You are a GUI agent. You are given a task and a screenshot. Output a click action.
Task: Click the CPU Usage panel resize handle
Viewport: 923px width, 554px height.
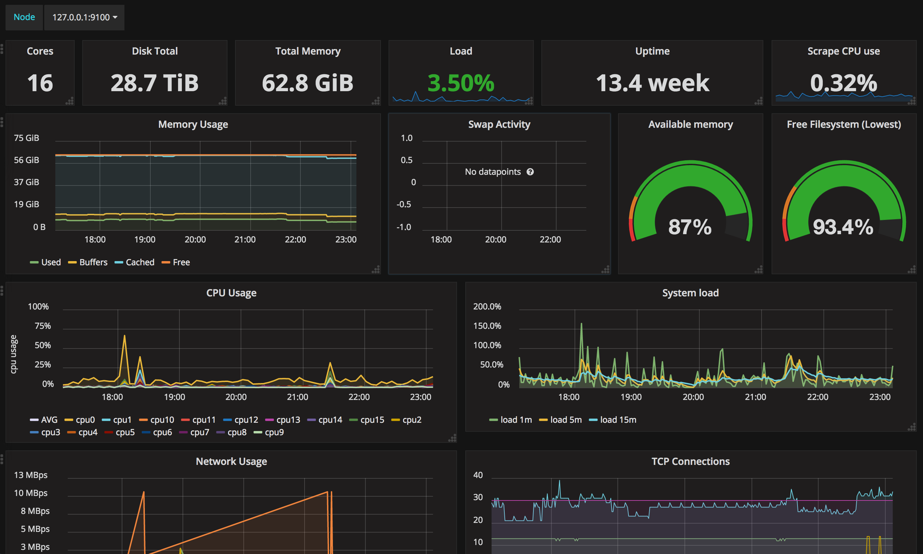click(x=453, y=438)
